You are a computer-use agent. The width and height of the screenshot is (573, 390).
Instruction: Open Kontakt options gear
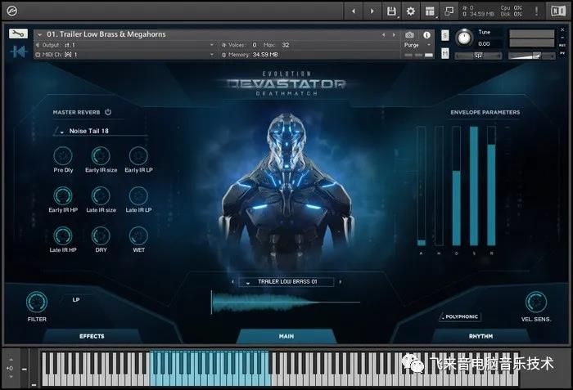411,11
